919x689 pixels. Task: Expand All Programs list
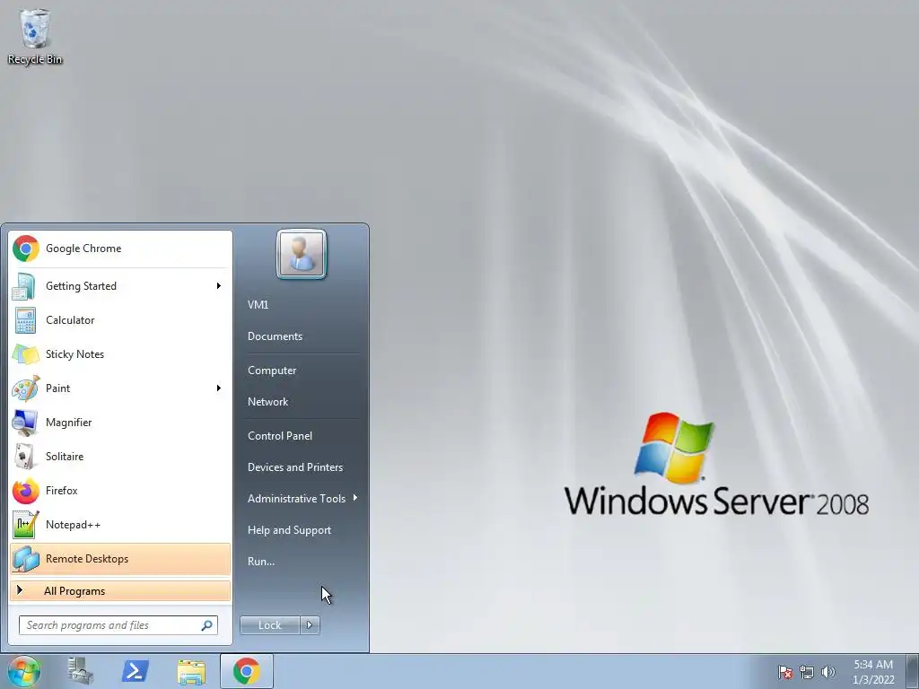(120, 591)
